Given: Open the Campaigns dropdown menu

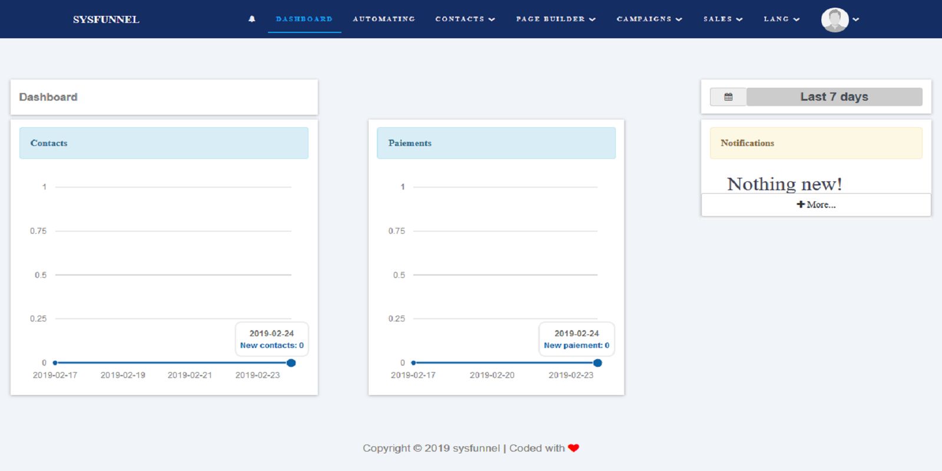Looking at the screenshot, I should point(649,19).
